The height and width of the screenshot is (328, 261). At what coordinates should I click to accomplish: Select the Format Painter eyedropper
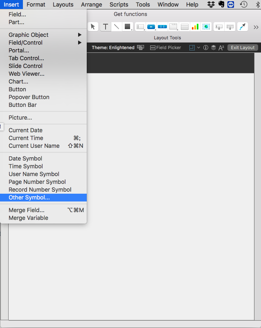[243, 27]
